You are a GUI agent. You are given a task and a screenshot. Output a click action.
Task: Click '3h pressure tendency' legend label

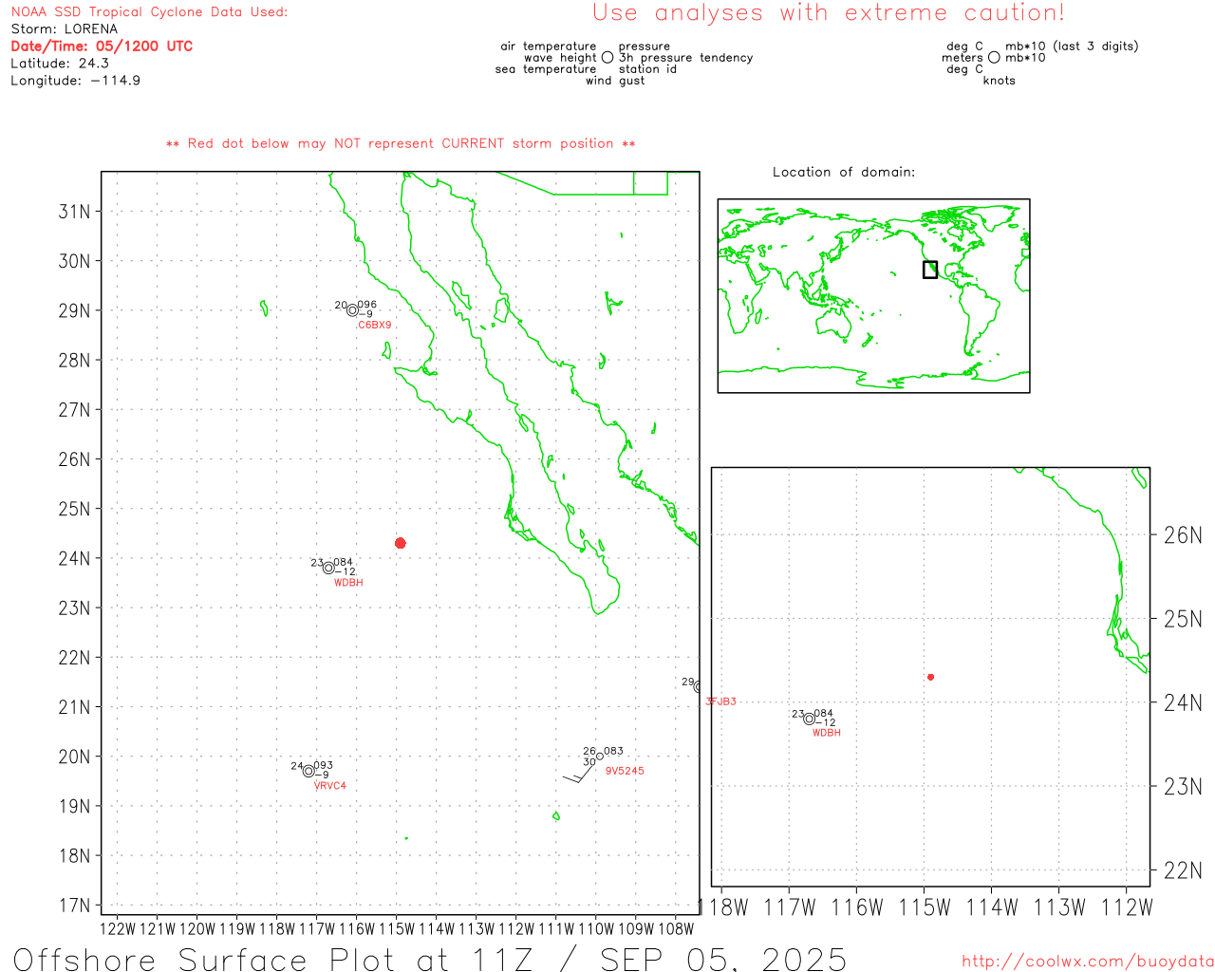685,58
